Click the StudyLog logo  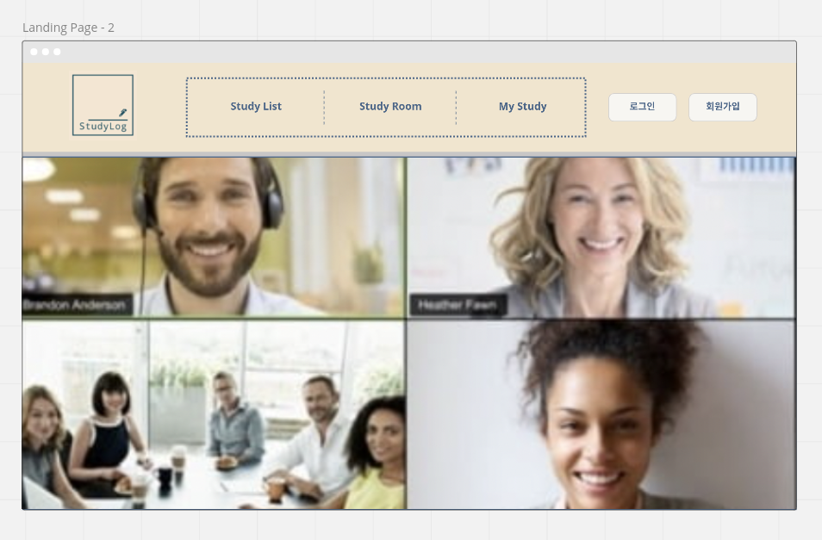click(103, 105)
